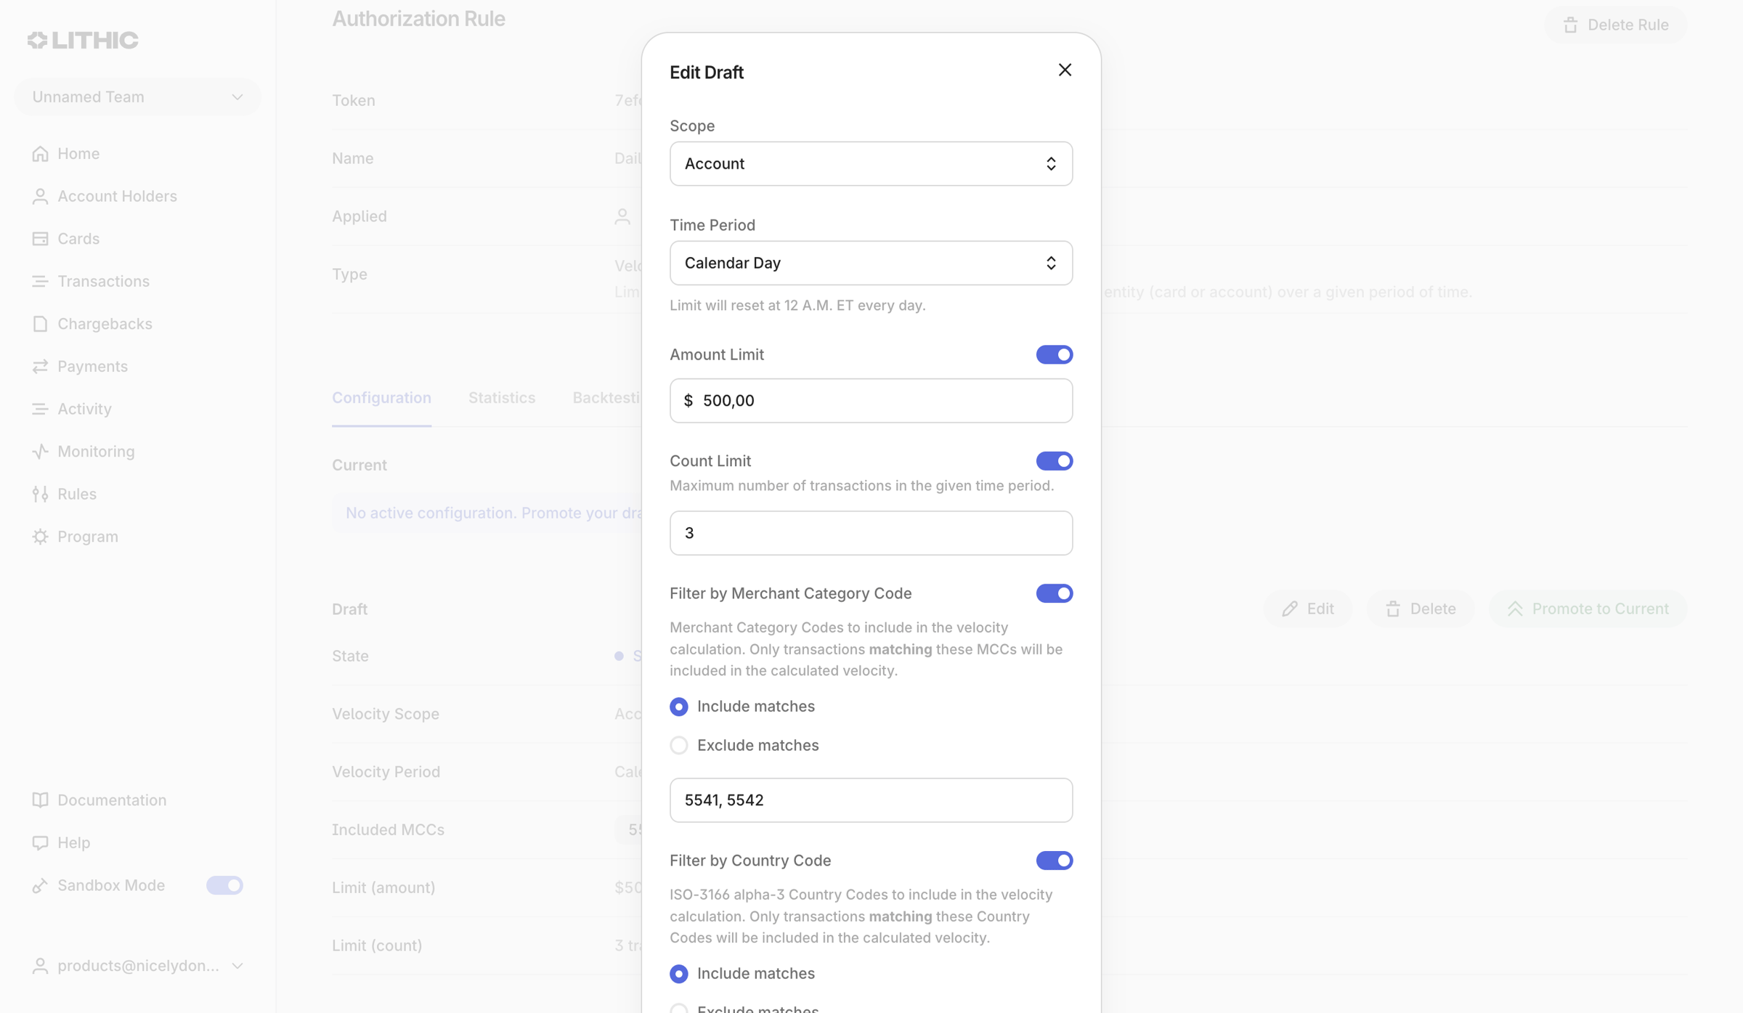Close the Edit Draft dialog
Image resolution: width=1743 pixels, height=1013 pixels.
click(1065, 70)
